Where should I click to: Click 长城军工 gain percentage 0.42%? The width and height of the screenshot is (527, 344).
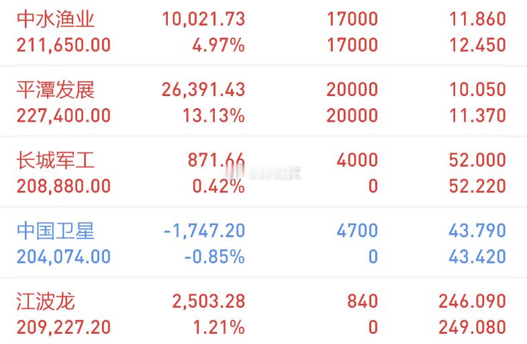click(x=218, y=186)
